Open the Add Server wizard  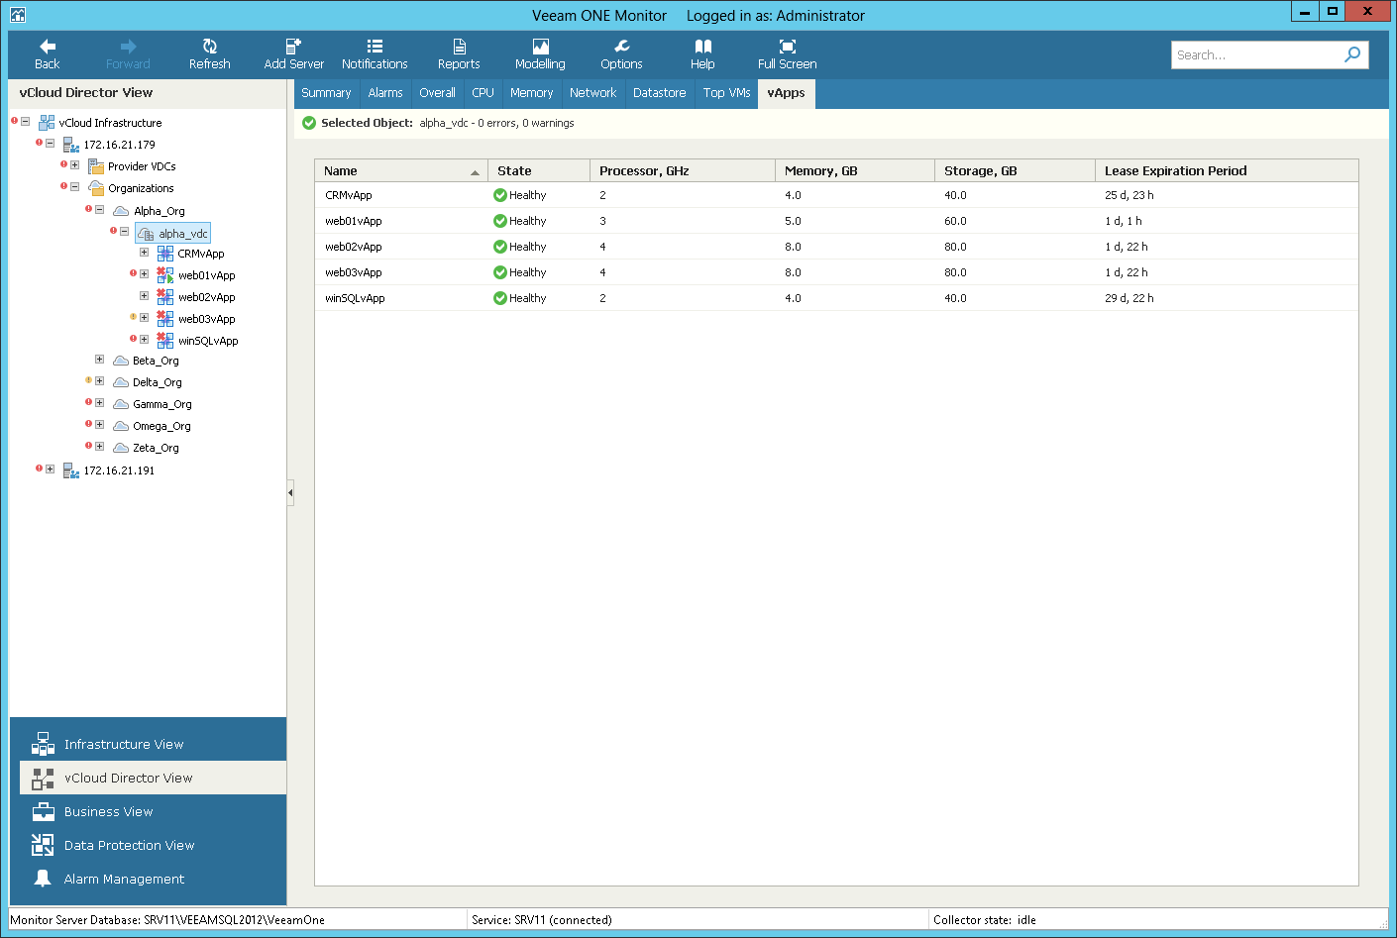[x=293, y=54]
